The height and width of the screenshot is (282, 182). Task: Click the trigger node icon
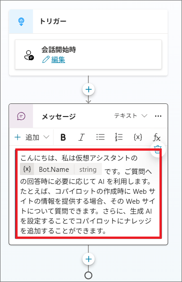coord(21,22)
